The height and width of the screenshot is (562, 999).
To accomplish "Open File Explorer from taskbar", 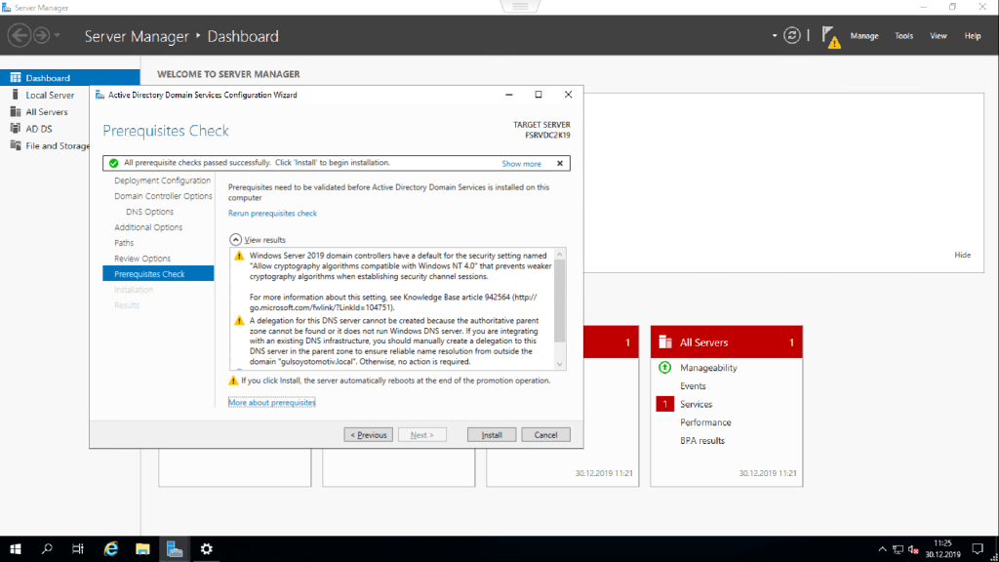I will [x=142, y=549].
